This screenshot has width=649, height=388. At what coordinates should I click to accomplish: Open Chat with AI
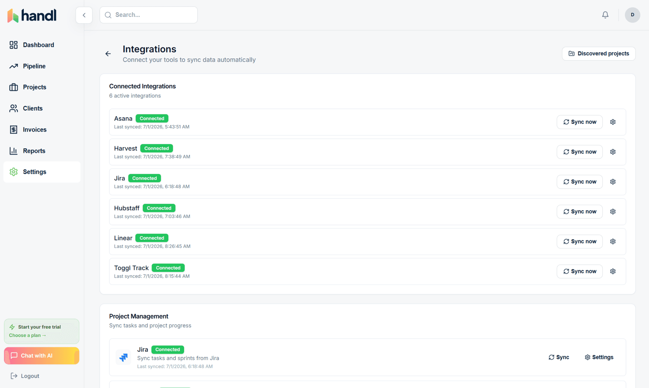pos(42,356)
